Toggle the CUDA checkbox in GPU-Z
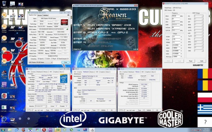This screenshot has height=132, width=212. (46, 59)
